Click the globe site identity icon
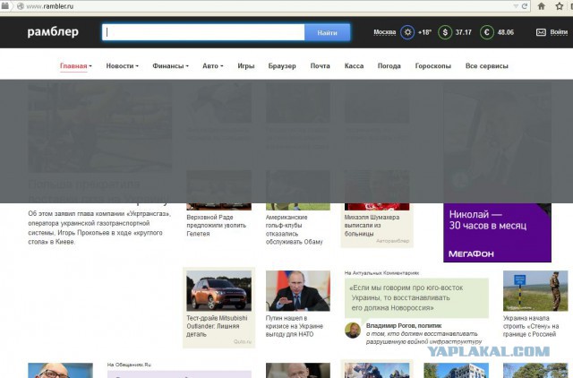The image size is (573, 378). [x=21, y=6]
